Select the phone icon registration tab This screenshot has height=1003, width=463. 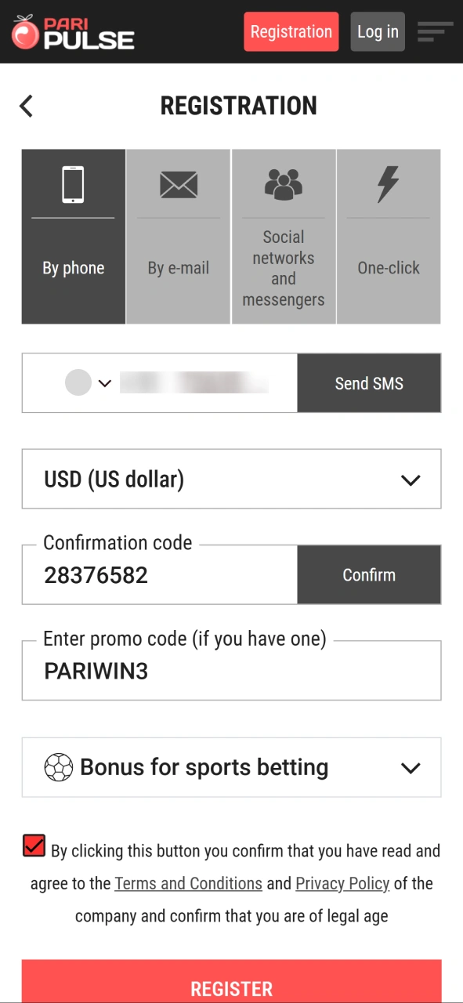tap(73, 185)
